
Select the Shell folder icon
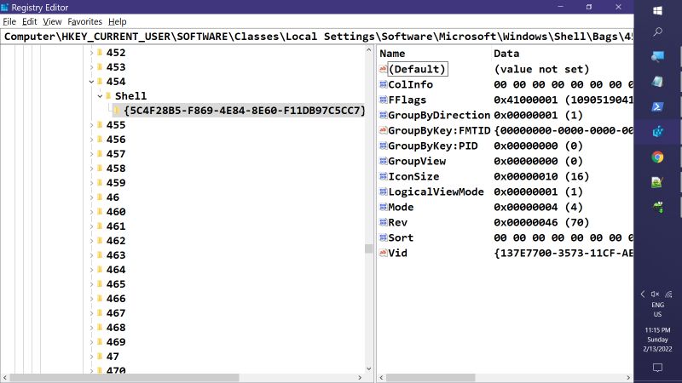coord(109,95)
